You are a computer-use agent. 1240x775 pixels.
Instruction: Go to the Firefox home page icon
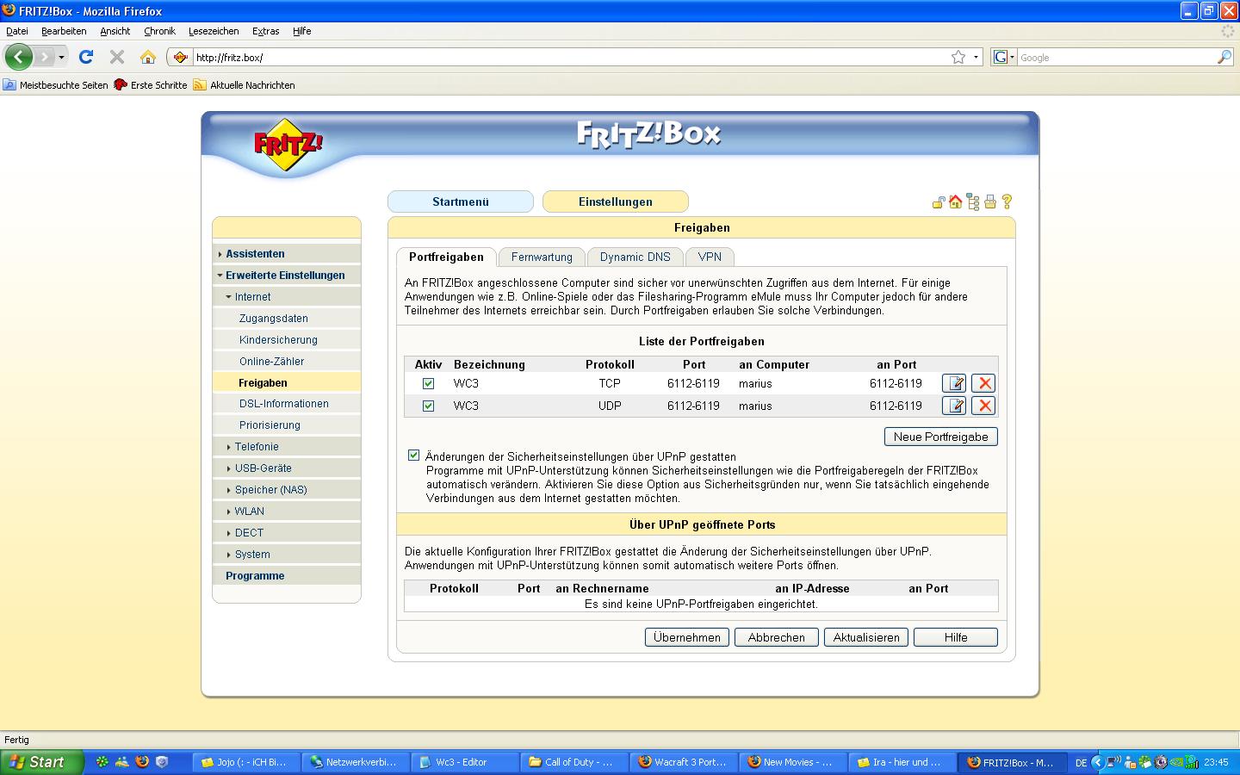tap(148, 57)
